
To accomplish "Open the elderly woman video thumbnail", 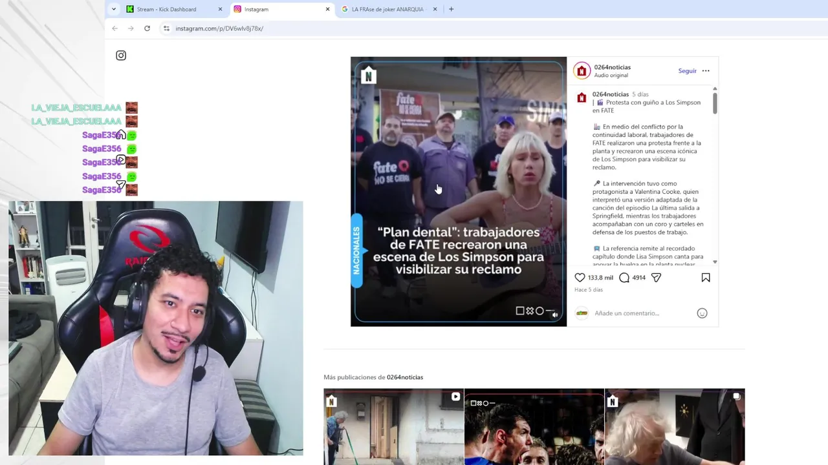I will click(x=393, y=427).
